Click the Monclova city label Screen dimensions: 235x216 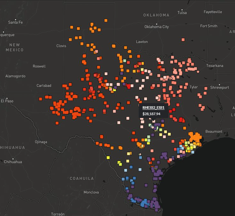91,192
